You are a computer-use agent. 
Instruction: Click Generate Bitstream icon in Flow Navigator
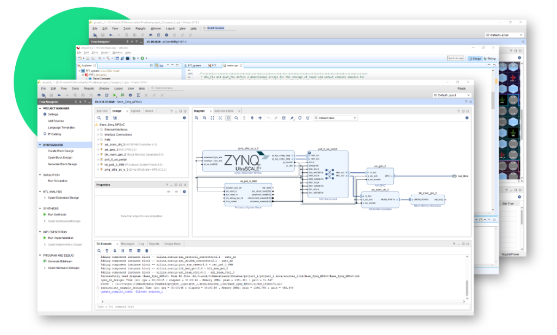click(45, 261)
